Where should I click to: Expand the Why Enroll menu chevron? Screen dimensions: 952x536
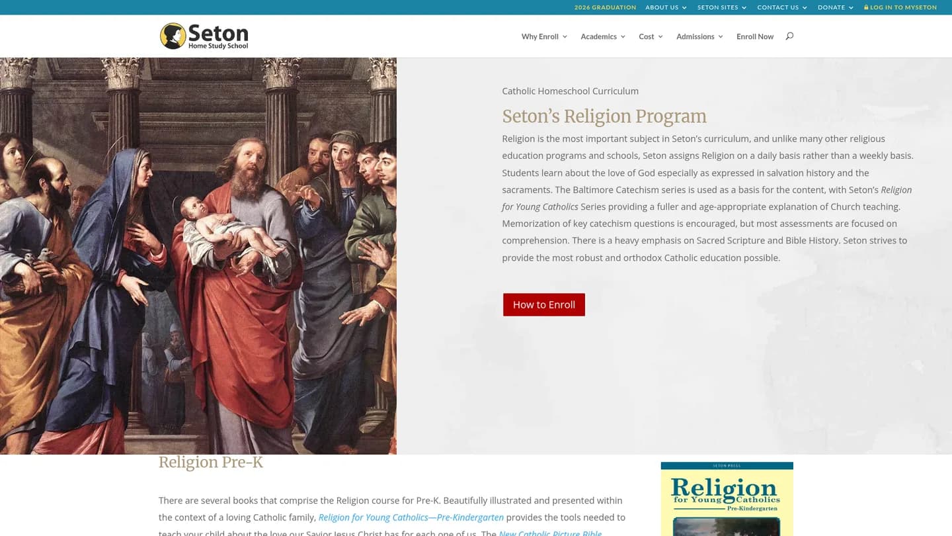(x=565, y=37)
